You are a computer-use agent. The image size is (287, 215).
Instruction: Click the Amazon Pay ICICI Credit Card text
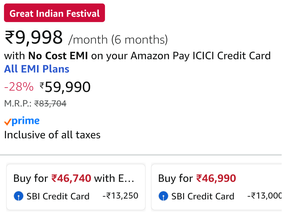coord(201,56)
